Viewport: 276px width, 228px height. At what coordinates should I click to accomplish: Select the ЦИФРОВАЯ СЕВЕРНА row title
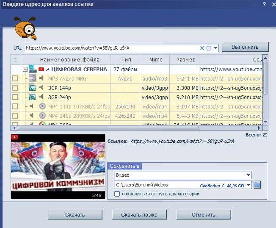[x=79, y=69]
